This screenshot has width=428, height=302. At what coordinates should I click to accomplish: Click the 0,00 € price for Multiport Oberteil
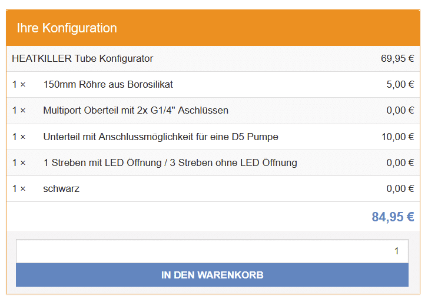coord(400,110)
